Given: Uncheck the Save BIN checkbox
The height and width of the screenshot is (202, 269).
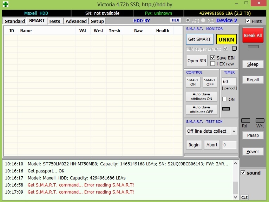Looking at the screenshot, I should click(x=212, y=58).
